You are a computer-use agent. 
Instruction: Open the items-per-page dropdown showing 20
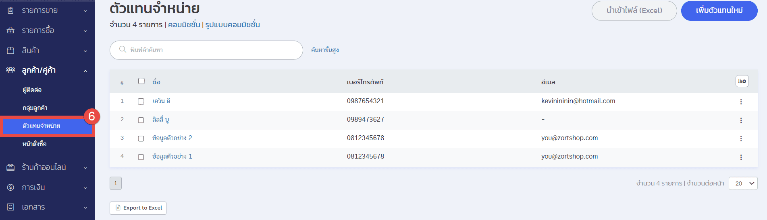point(743,183)
